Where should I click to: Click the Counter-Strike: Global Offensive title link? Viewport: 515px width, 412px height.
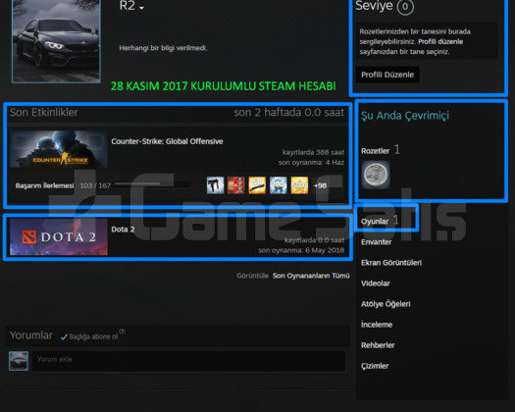click(167, 141)
